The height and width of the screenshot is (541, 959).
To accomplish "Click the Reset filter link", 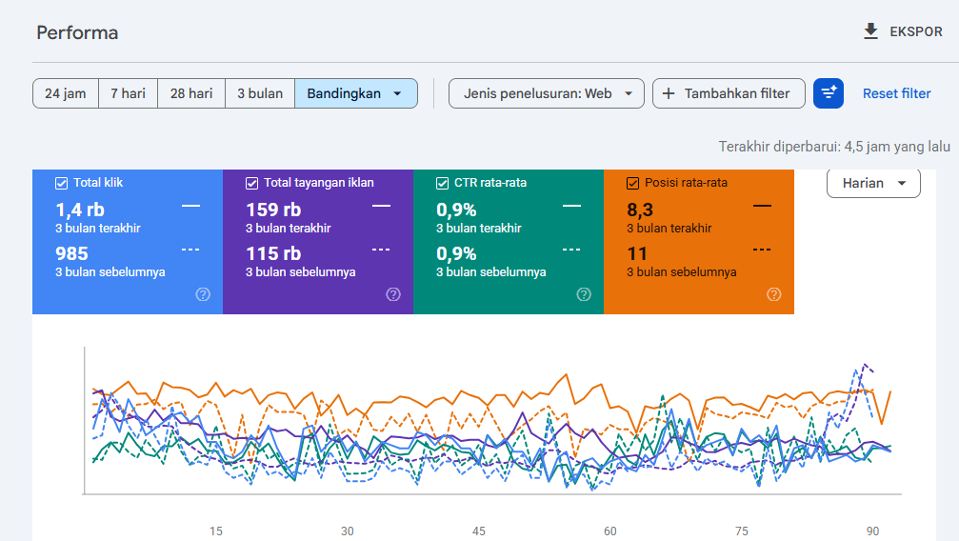I will pos(896,93).
